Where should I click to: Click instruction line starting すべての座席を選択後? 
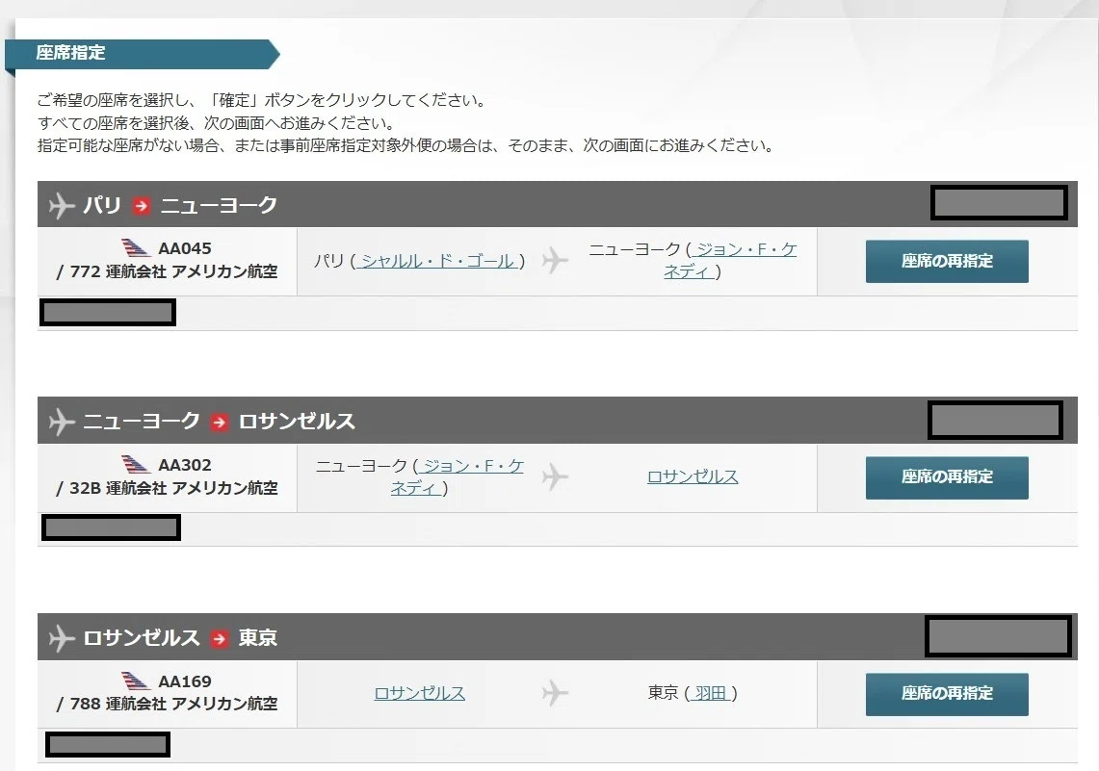coord(217,123)
